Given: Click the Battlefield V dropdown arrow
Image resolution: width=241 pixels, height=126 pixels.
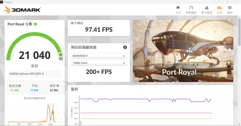Looking at the screenshot, I should [x=124, y=56].
